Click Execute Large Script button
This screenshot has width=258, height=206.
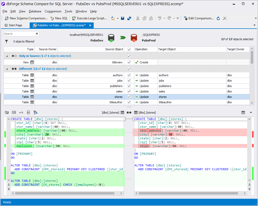click(89, 18)
